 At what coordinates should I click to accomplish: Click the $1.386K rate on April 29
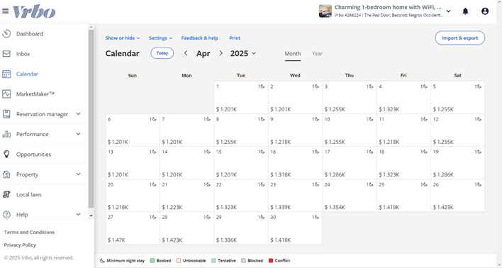[x=226, y=240]
